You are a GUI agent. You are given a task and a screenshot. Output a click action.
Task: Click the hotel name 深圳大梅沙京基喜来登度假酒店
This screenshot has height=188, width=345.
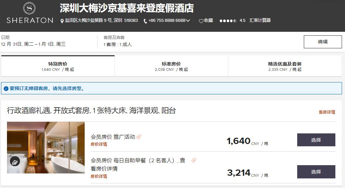(127, 8)
